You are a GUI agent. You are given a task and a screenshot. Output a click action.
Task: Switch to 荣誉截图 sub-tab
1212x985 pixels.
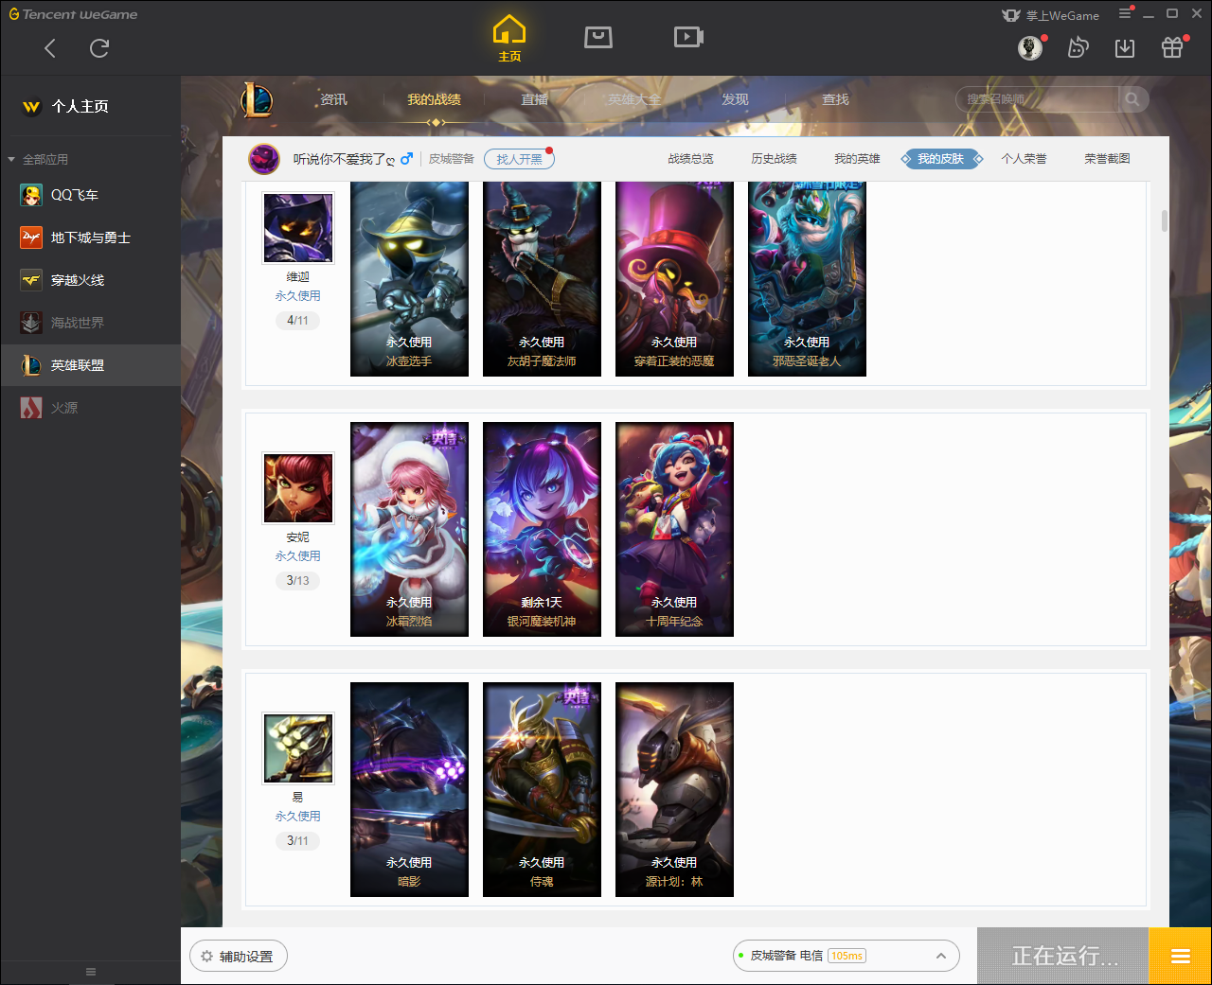pos(1107,159)
